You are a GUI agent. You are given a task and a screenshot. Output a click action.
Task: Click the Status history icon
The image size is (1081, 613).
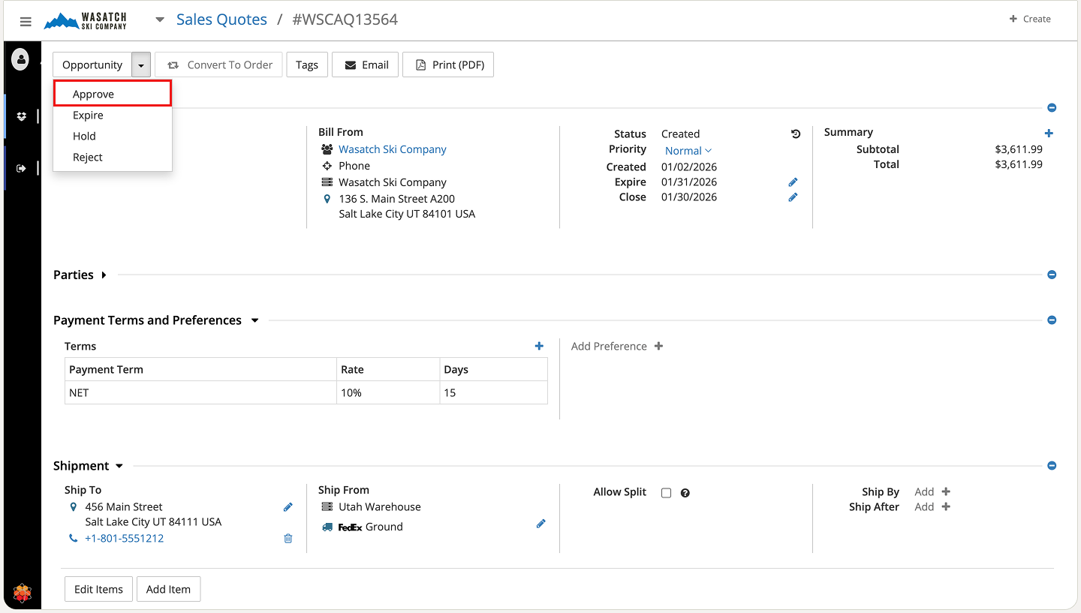(x=796, y=134)
